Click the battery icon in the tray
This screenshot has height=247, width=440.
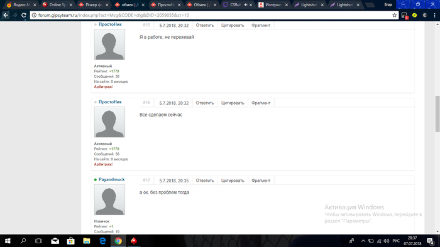click(371, 241)
